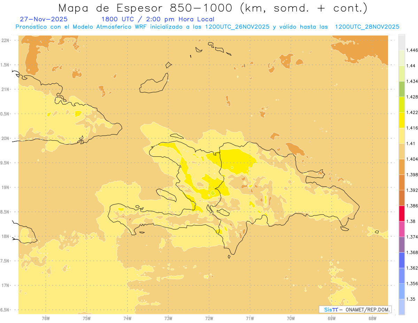Click the "22N" latitude label
418x323 pixels.
tap(5, 40)
